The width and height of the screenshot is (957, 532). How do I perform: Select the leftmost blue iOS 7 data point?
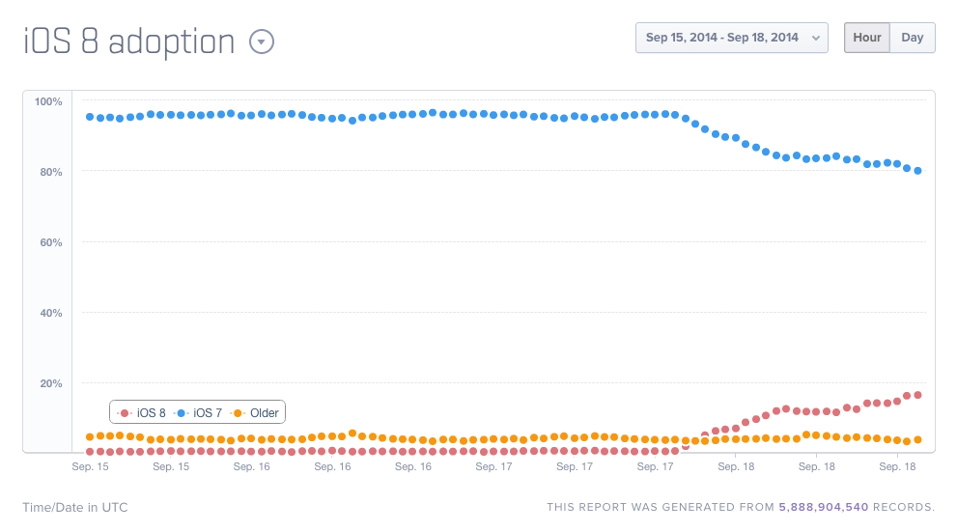pyautogui.click(x=90, y=117)
